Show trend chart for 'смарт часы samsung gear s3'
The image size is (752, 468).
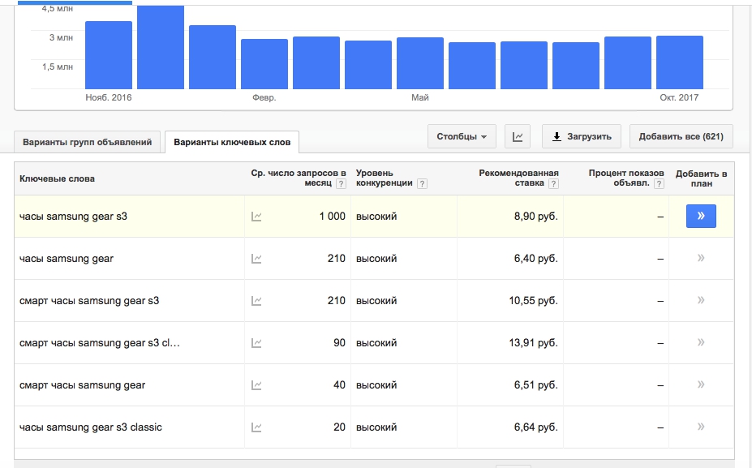point(256,301)
